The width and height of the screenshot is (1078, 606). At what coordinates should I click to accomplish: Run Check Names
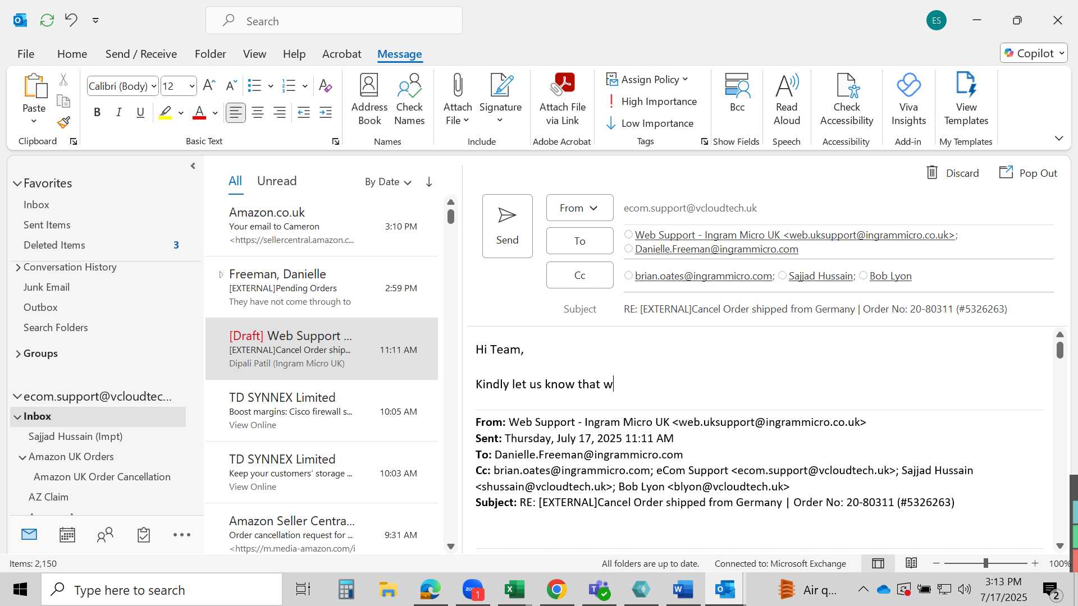click(x=409, y=100)
